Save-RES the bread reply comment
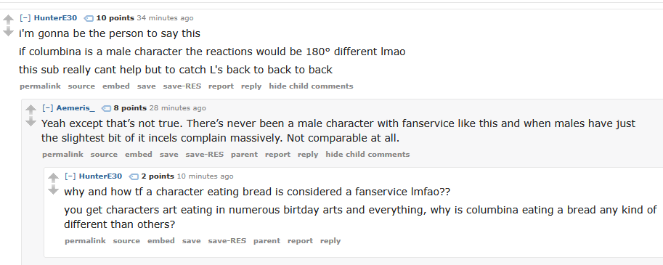Image resolution: width=663 pixels, height=265 pixels. (x=227, y=241)
